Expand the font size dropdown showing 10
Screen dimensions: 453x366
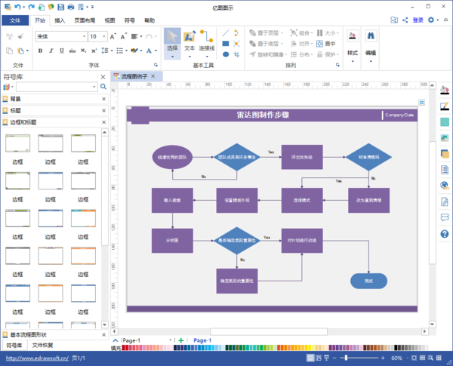point(104,36)
